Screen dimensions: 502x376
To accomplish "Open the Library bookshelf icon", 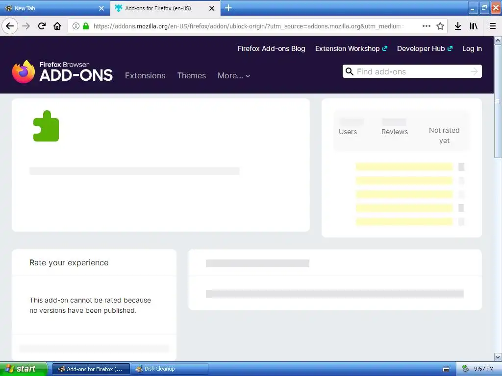I will tap(474, 26).
